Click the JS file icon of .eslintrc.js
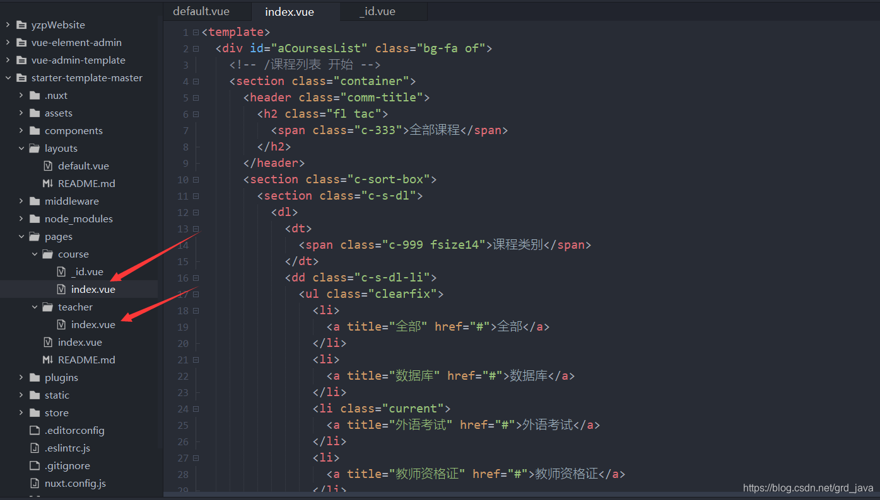880x500 pixels. (35, 448)
